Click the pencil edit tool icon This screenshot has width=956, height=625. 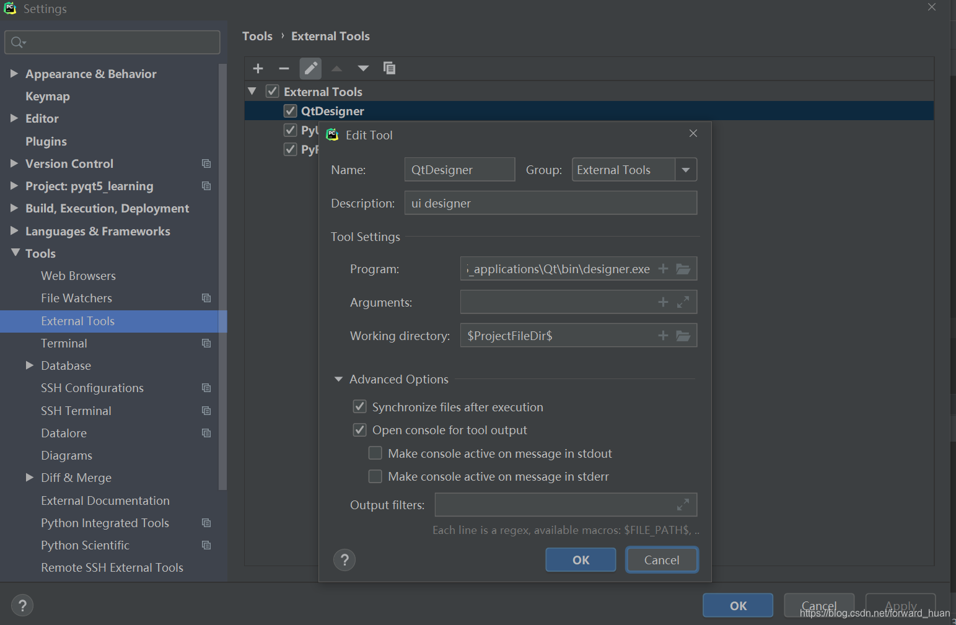coord(310,68)
